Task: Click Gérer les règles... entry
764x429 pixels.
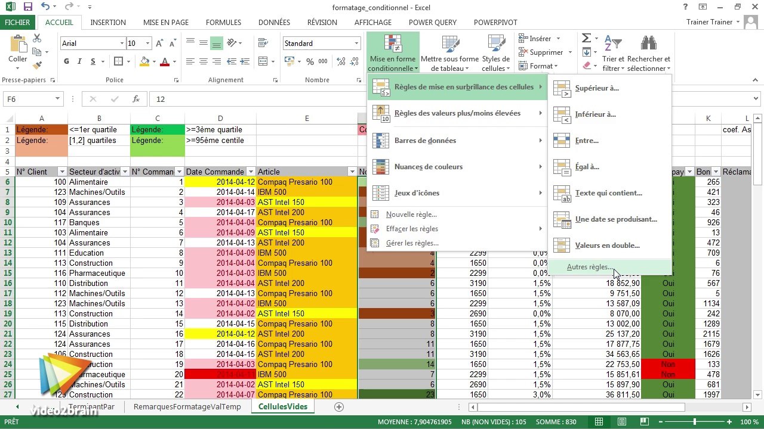Action: (457, 243)
